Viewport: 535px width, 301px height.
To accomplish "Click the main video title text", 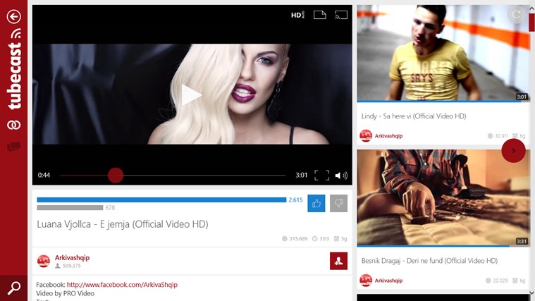I will click(x=123, y=224).
